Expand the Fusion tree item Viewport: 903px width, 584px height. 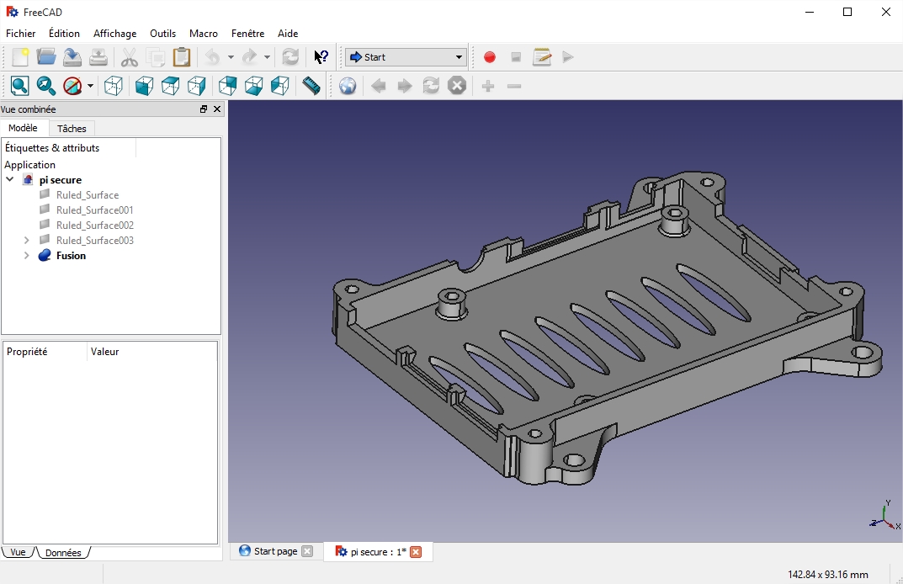27,256
